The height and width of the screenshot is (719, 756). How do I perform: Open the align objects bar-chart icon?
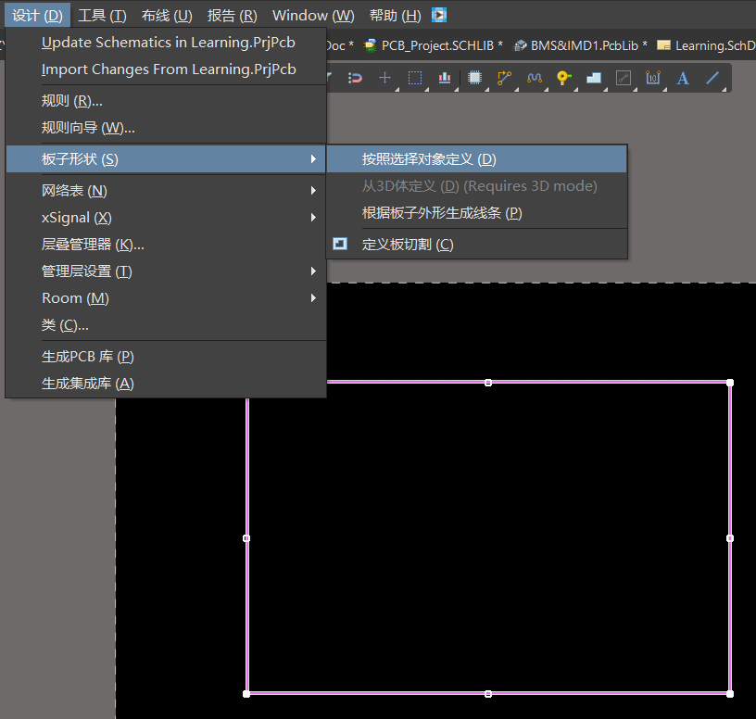[x=445, y=79]
